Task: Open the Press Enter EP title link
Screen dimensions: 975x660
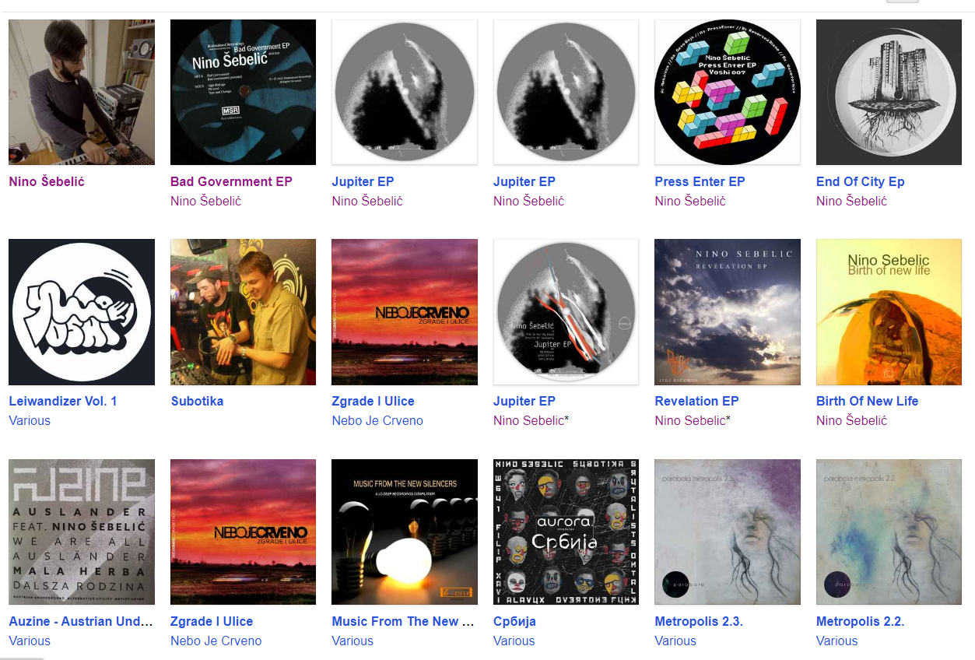Action: click(700, 181)
